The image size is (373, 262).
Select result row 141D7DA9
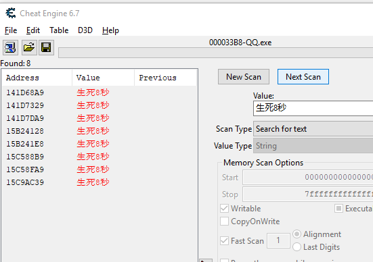click(100, 118)
